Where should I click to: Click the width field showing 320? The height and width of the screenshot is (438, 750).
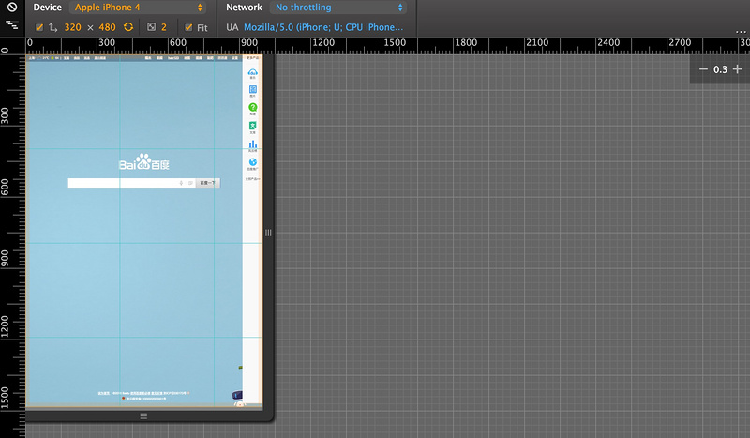(73, 27)
